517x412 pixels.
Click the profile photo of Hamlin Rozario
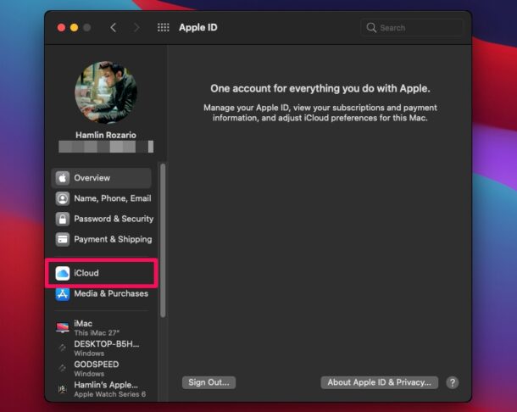click(106, 92)
